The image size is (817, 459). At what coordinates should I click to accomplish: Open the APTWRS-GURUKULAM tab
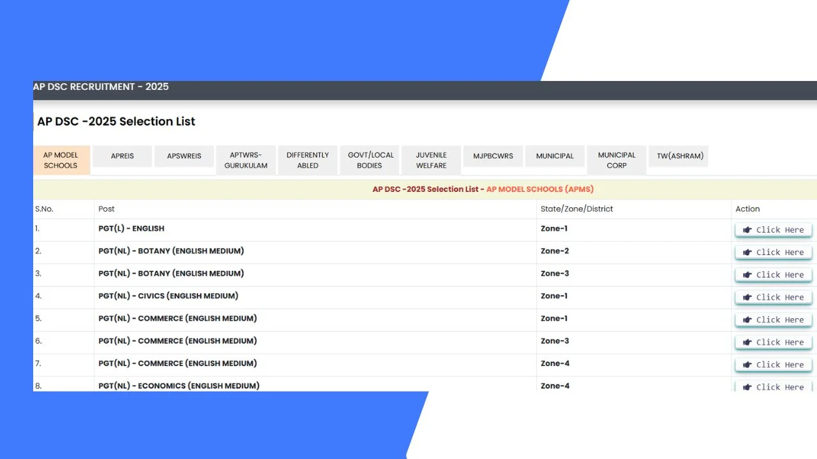tap(246, 160)
